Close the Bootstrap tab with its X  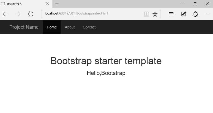pos(48,4)
